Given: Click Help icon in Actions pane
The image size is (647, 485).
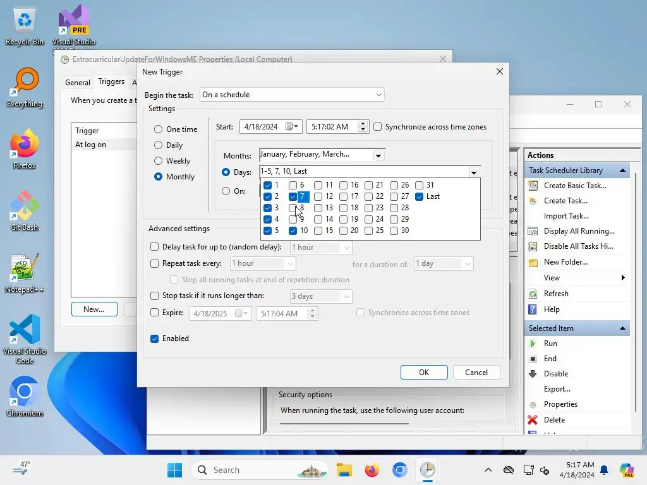Looking at the screenshot, I should [x=533, y=309].
